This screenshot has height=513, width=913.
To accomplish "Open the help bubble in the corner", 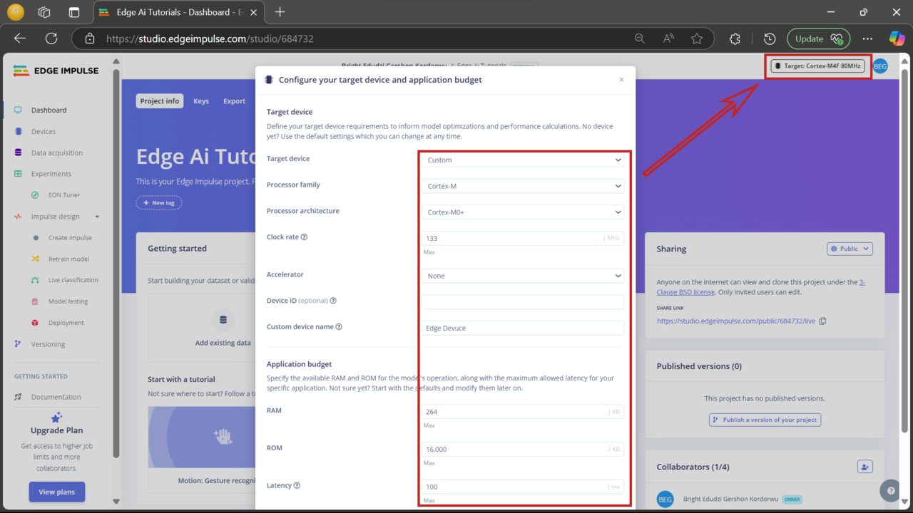I will tap(889, 490).
